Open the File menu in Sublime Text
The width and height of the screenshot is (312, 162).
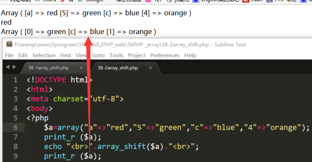click(9, 55)
